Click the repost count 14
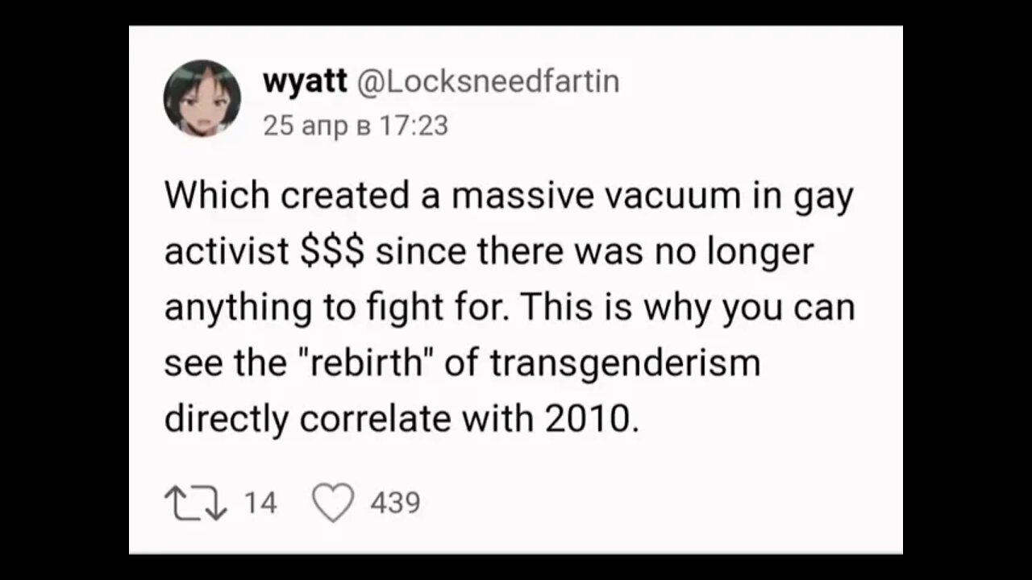Screen dimensions: 1032x580 point(260,503)
